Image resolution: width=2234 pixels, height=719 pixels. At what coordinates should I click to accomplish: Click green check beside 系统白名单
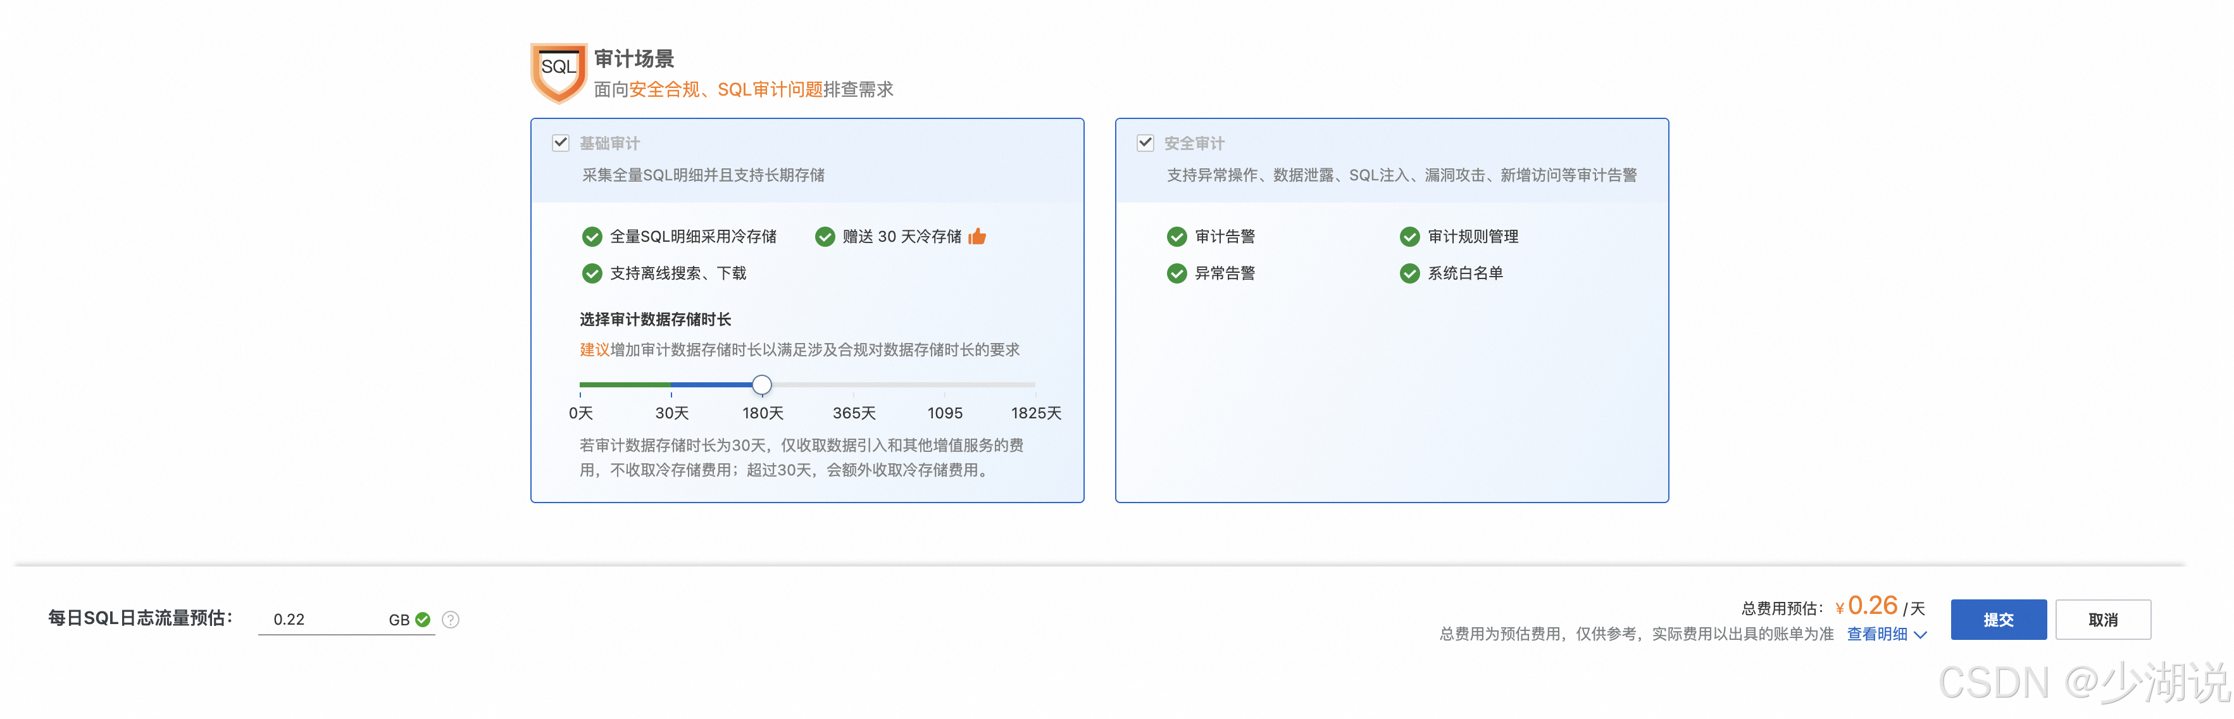(1409, 274)
